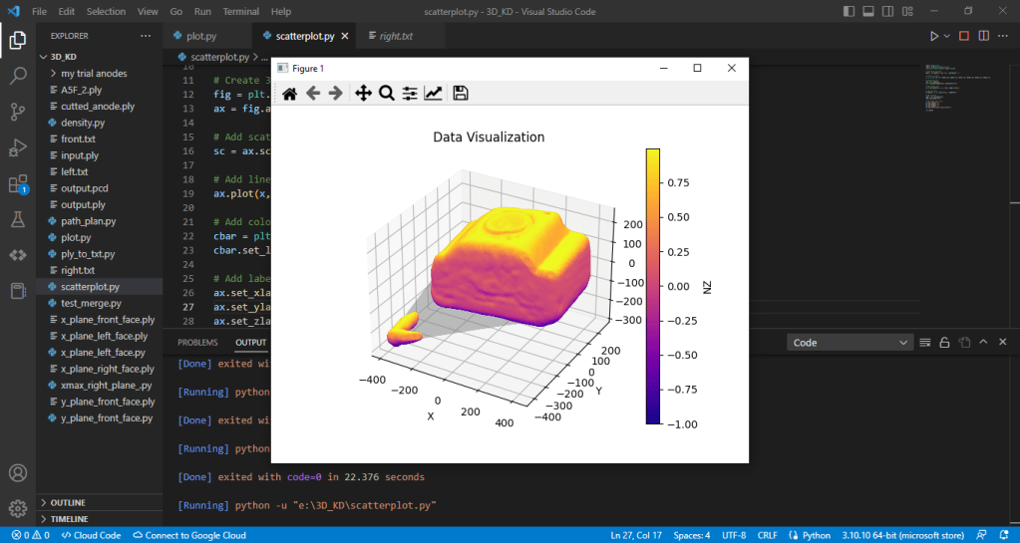
Task: Open the Terminal menu
Action: [x=240, y=11]
